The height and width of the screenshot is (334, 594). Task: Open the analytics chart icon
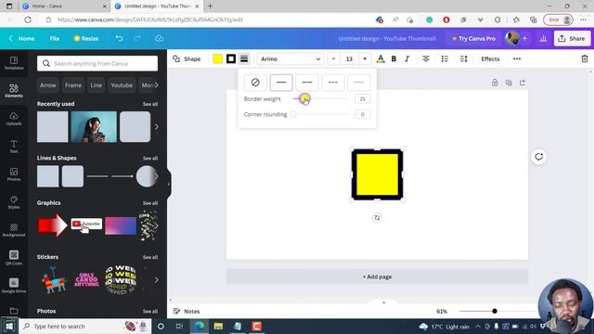[543, 38]
